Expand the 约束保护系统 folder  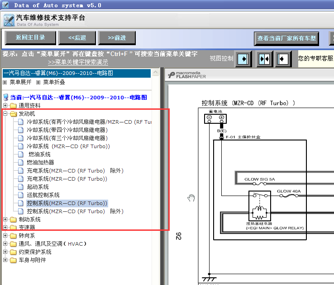5,252
